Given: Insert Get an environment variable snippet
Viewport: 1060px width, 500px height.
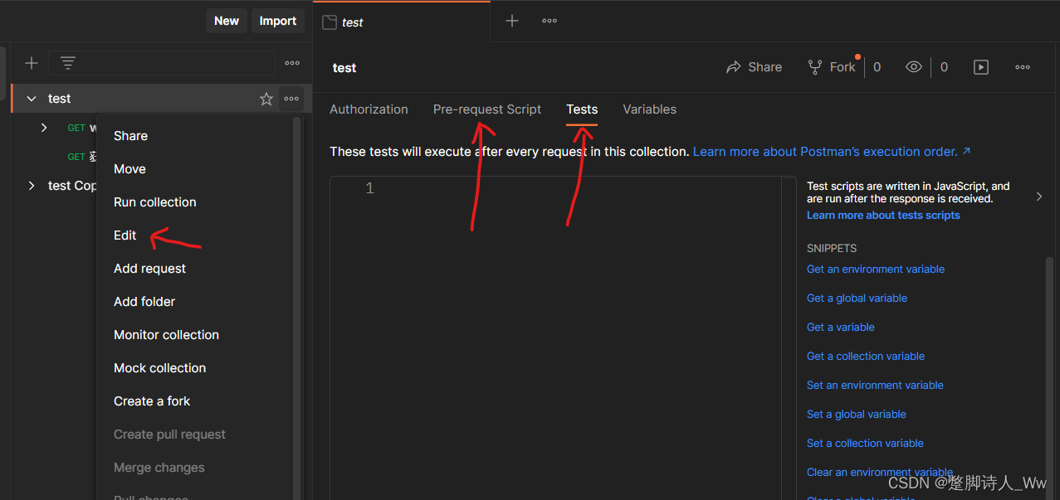Looking at the screenshot, I should click(876, 269).
